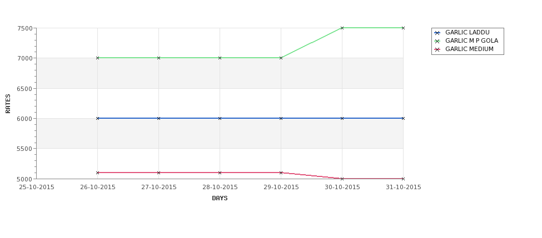
Task: Click the GARLIC MEDIUM legend label
Action: [469, 49]
